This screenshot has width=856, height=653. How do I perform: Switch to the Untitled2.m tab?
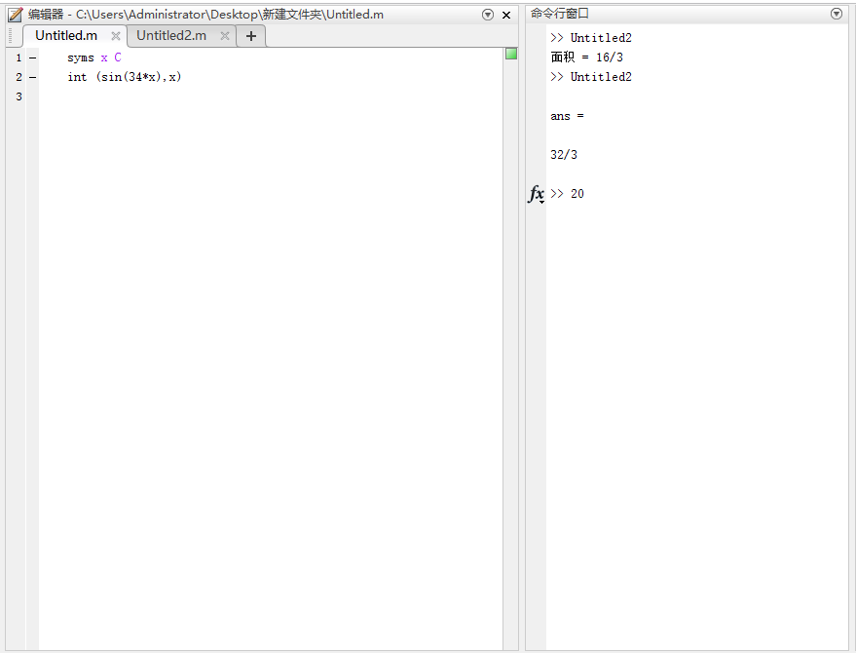(171, 36)
